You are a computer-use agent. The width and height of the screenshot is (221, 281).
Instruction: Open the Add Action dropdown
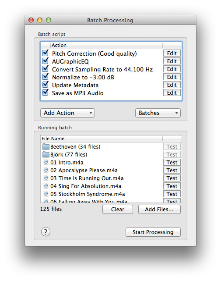68,113
